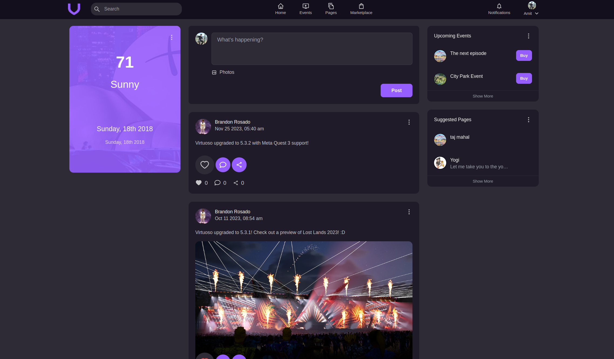
Task: Click the share icon on Brandon's post
Action: tap(239, 165)
